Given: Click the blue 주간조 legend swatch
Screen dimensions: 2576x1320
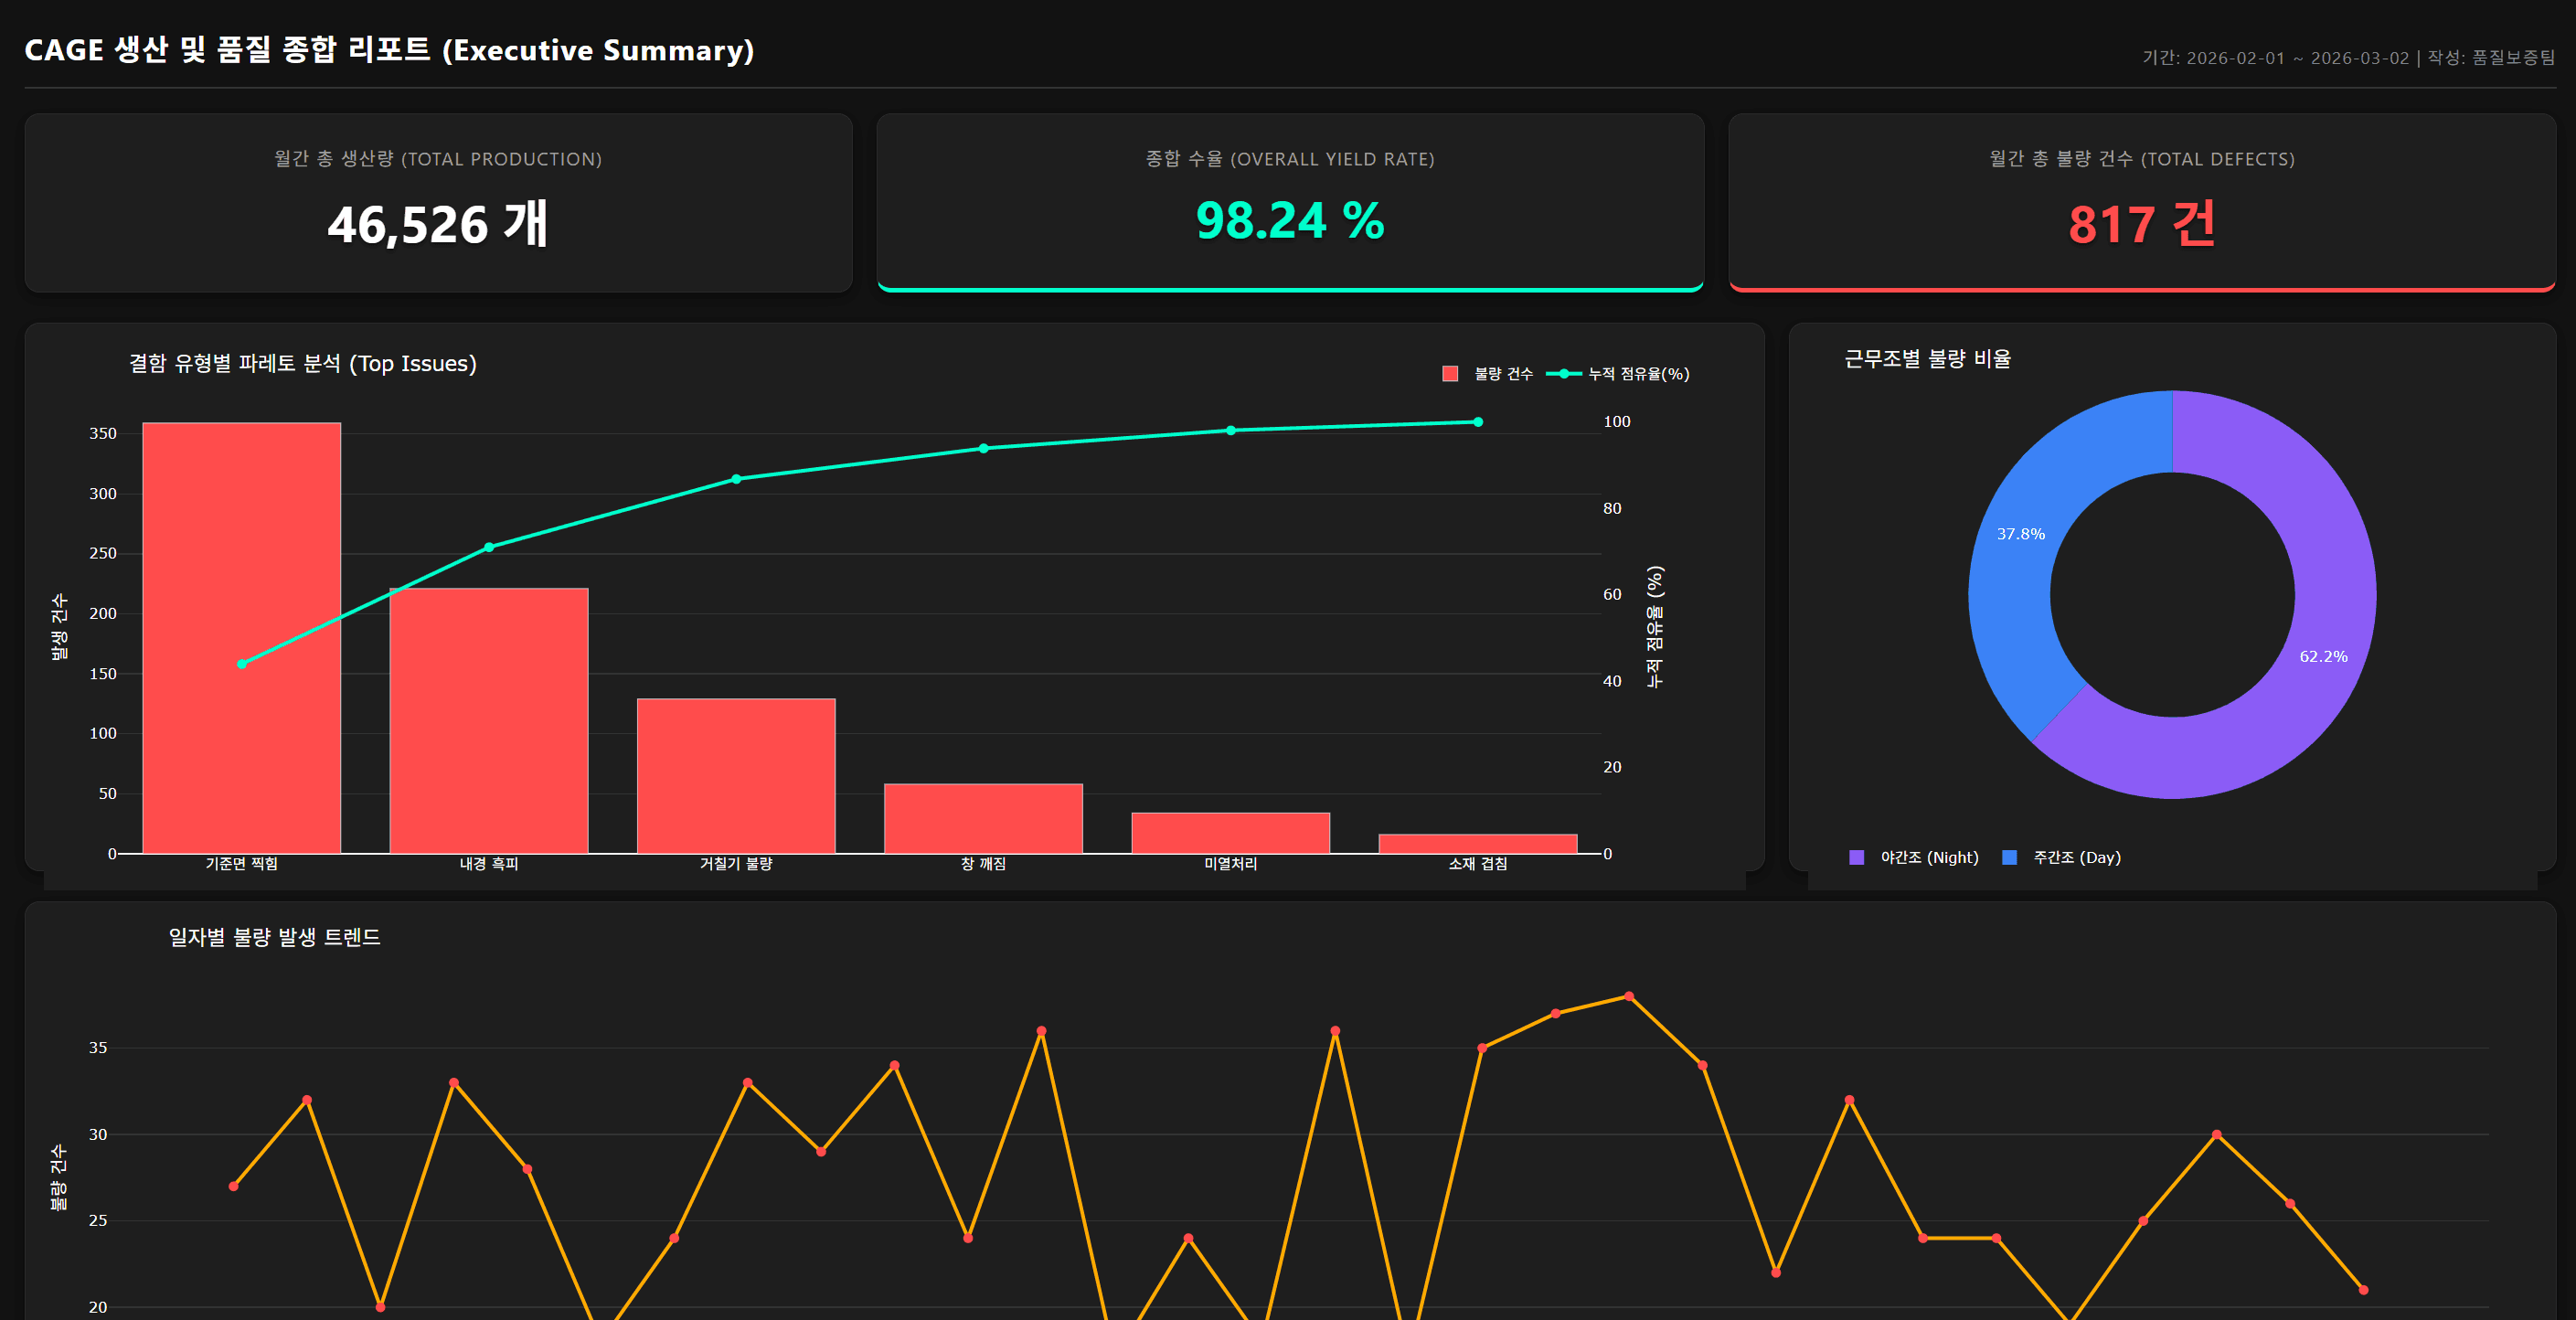Looking at the screenshot, I should 2010,858.
